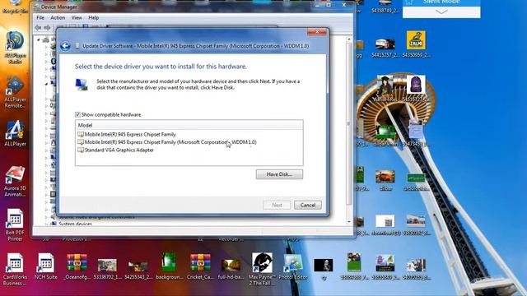This screenshot has height=296, width=527.
Task: Select the NCH Suite desktop icon
Action: point(46,266)
